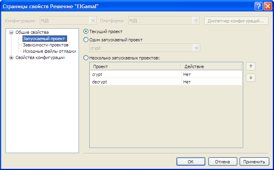274x170 pixels.
Task: Close the ElGamal properties dialog
Action: point(268,7)
